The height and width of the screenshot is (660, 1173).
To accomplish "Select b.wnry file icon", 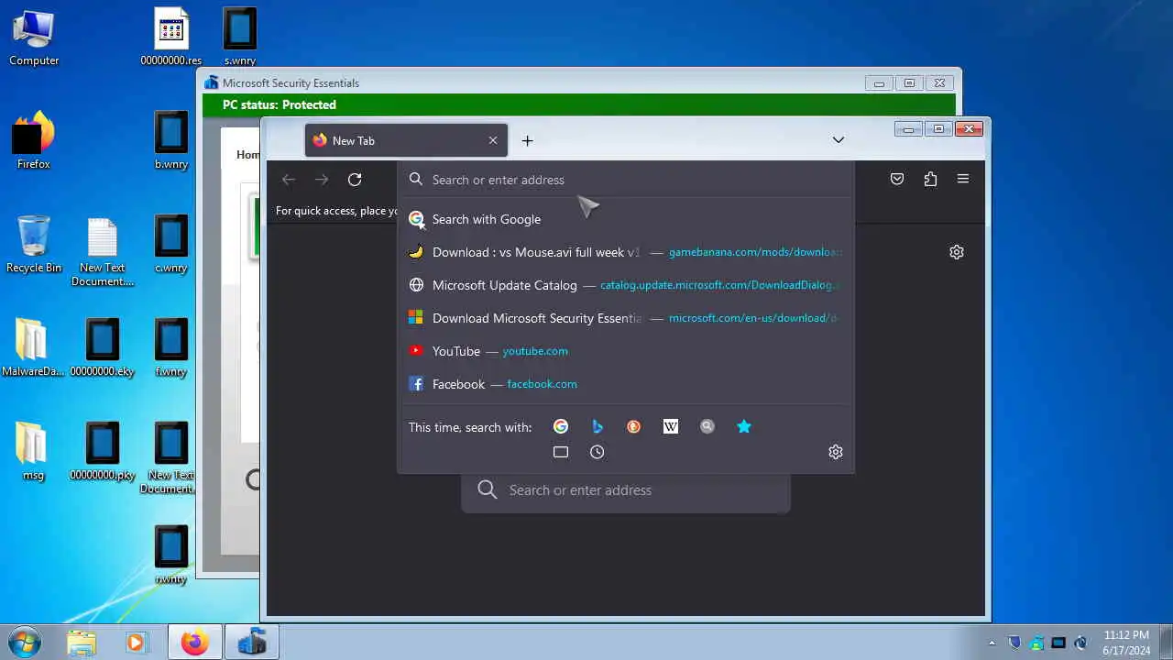I will pos(171,139).
